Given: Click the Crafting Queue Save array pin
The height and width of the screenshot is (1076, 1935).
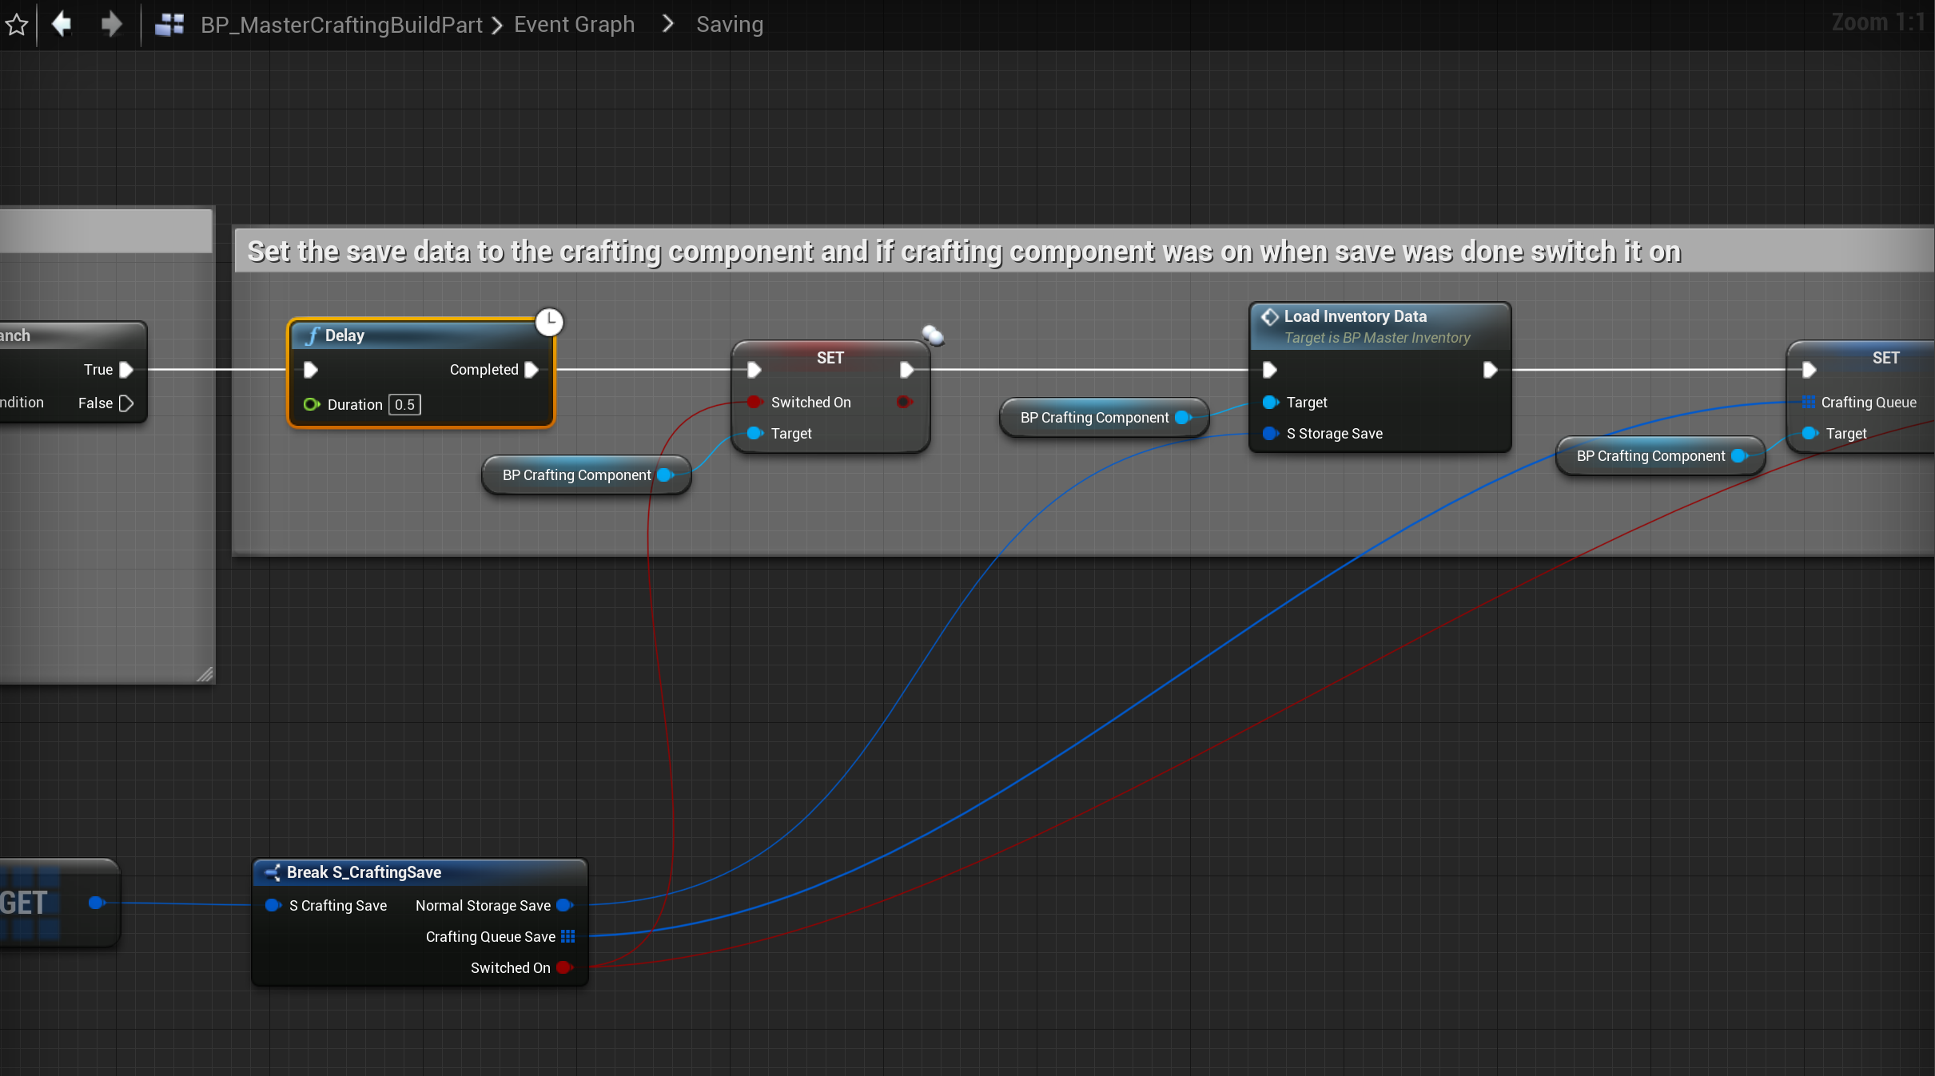Looking at the screenshot, I should [x=567, y=936].
